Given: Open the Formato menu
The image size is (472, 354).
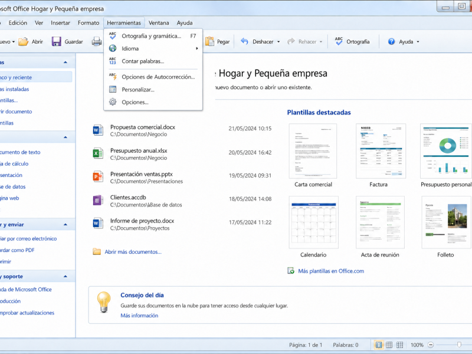Looking at the screenshot, I should [88, 23].
